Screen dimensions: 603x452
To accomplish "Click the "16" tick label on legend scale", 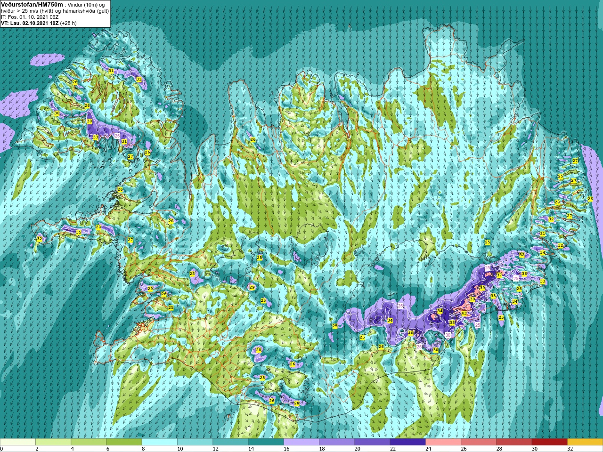I will (x=287, y=449).
